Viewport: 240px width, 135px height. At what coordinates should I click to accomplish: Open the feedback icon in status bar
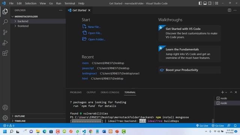pyautogui.click(x=229, y=126)
